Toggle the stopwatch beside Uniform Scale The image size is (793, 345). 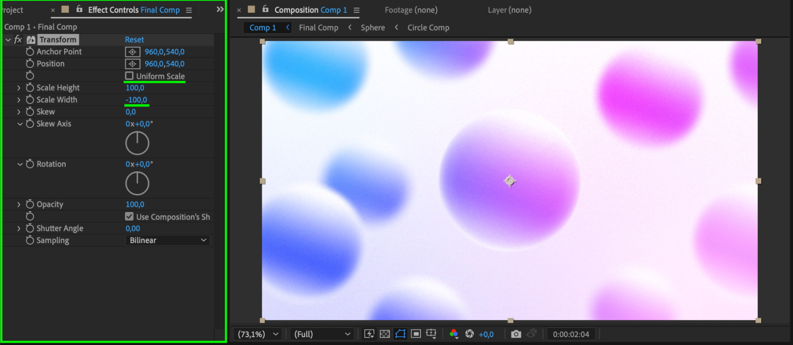30,75
